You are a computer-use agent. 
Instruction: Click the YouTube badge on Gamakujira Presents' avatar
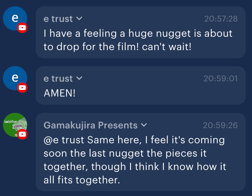click(23, 134)
